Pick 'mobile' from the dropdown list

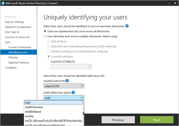pos(53,116)
